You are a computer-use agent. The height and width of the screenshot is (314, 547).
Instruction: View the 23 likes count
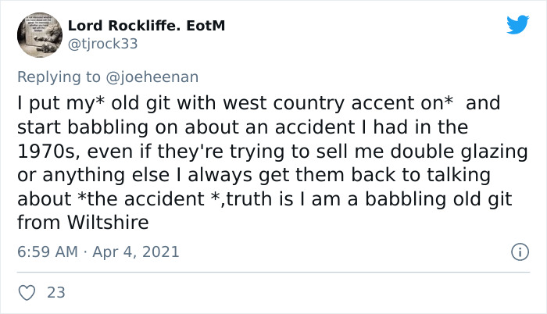(56, 293)
